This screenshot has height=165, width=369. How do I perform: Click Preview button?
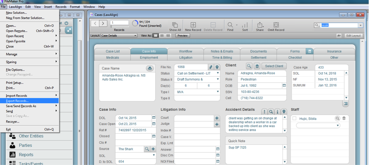(183, 36)
